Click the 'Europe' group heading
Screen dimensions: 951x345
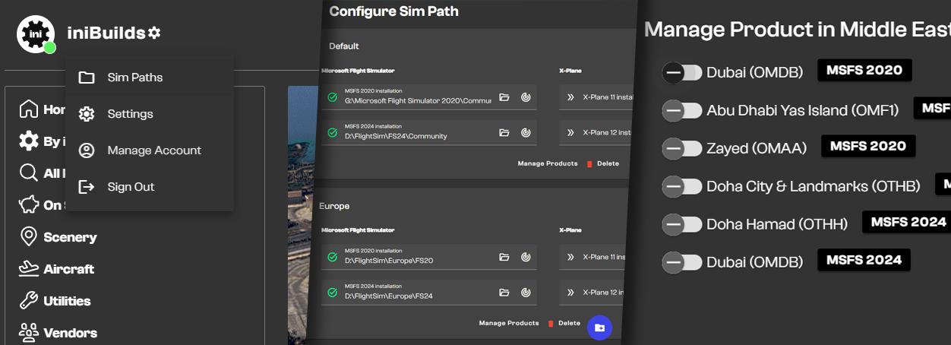[x=334, y=206]
